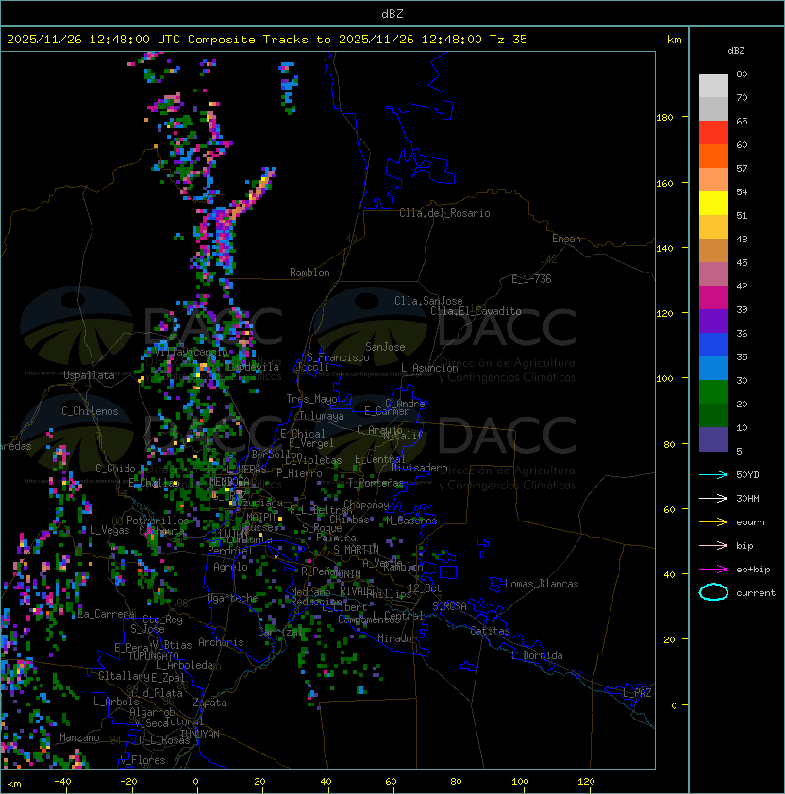Viewport: 785px width, 794px height.
Task: Select the red swatch between 65 and 60 dBZ
Action: 713,133
